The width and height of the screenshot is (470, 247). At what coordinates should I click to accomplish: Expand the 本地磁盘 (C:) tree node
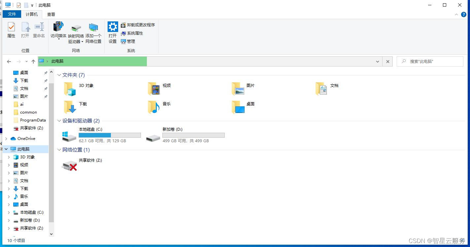tap(9, 212)
